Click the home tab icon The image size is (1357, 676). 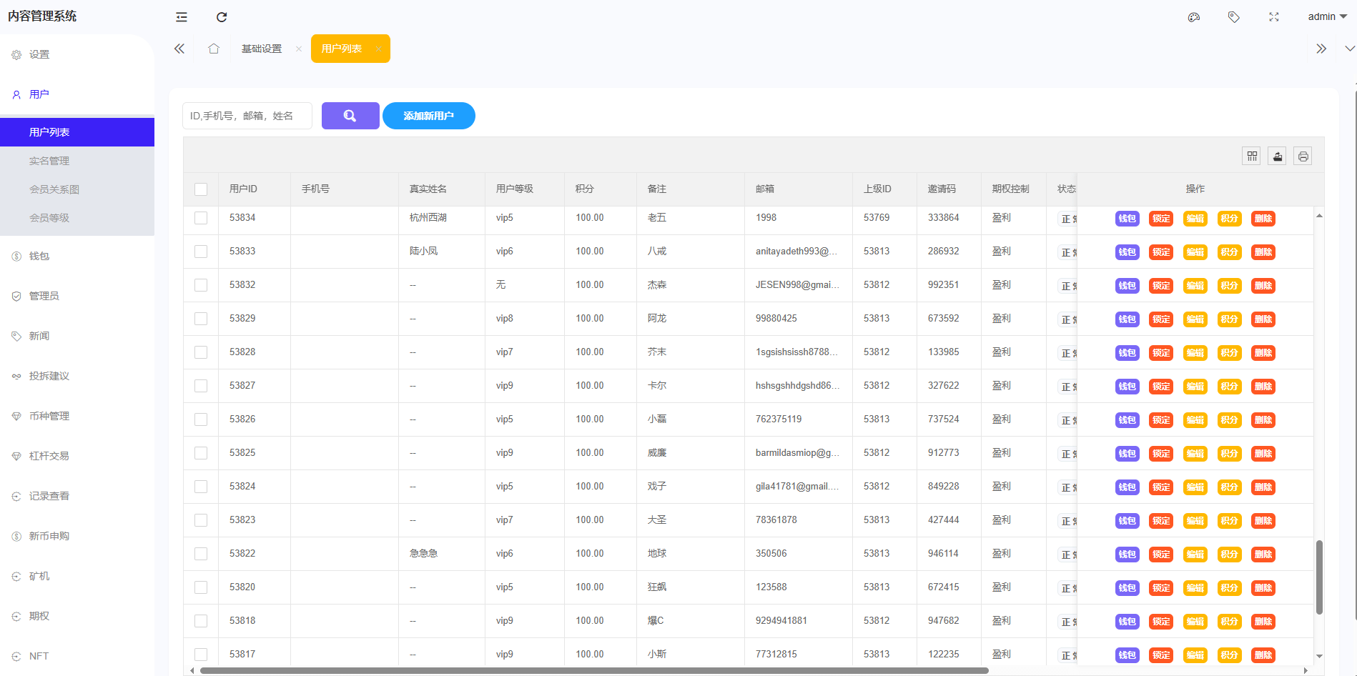tap(213, 49)
